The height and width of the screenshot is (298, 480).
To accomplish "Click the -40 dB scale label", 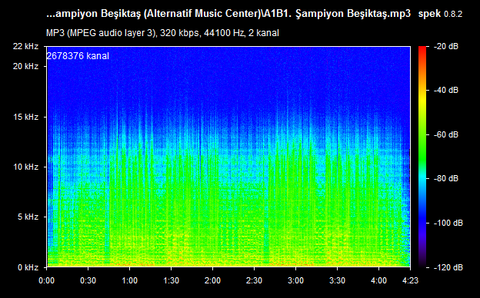I will click(x=446, y=90).
